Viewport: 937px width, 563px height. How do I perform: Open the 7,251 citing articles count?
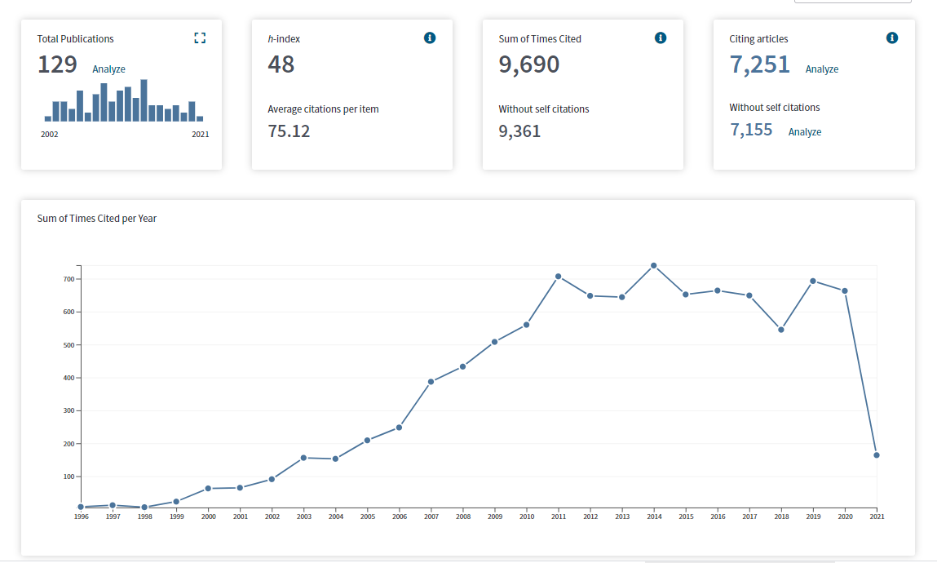point(759,64)
